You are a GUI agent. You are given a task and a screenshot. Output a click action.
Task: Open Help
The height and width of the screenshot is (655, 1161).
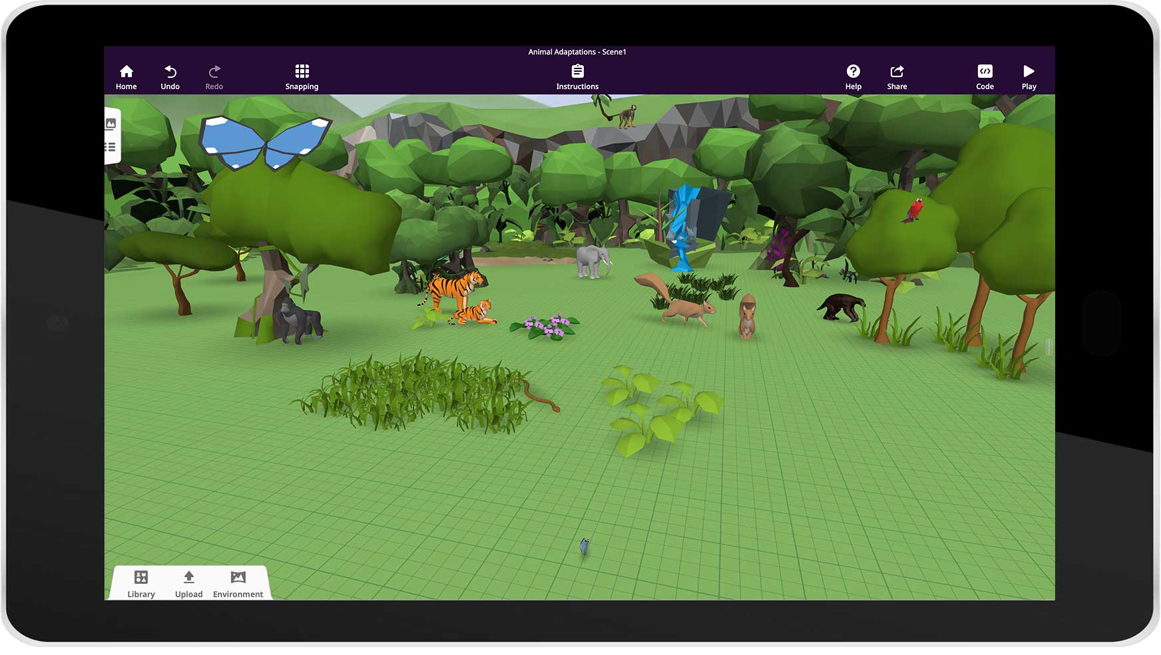pos(853,77)
